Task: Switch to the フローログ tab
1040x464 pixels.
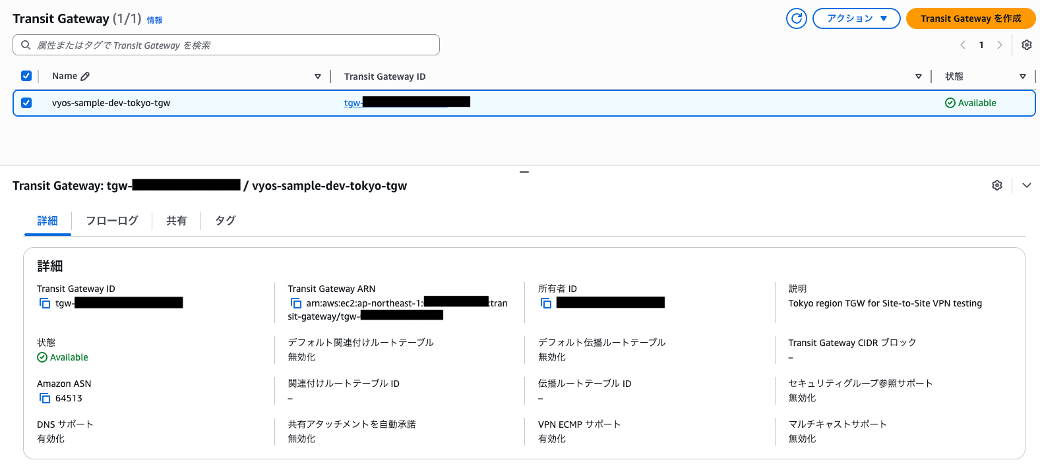Action: click(112, 221)
